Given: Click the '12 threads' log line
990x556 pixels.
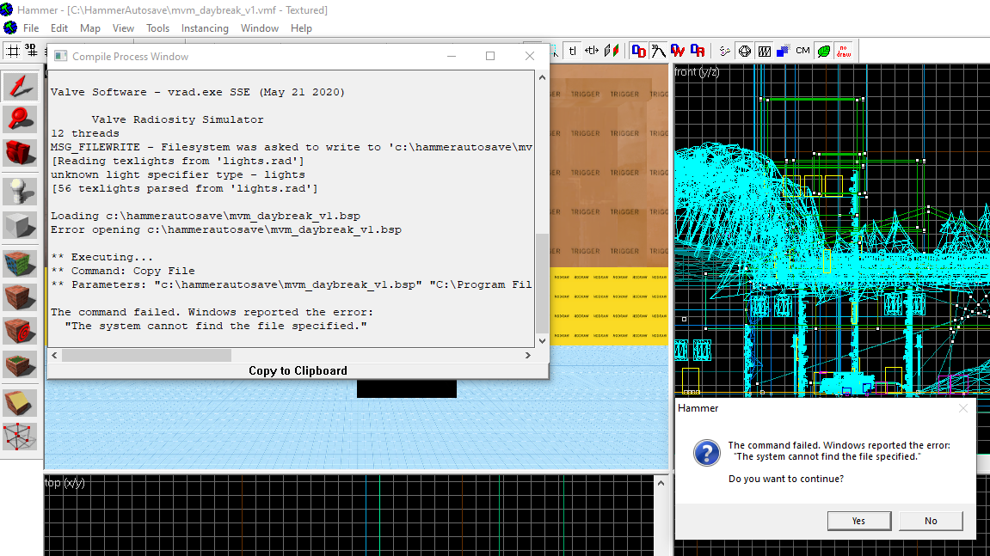Looking at the screenshot, I should click(x=84, y=133).
